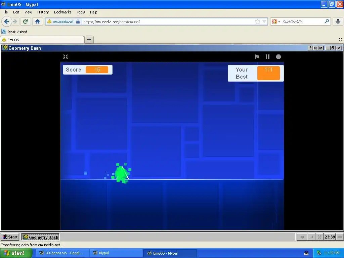Viewport: 344px width, 258px height.
Task: Open the URL history dropdown arrow
Action: pyautogui.click(x=264, y=21)
